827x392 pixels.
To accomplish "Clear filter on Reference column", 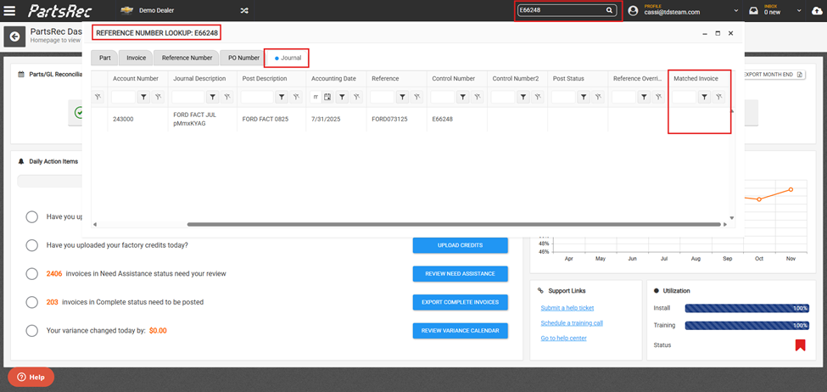I will click(x=417, y=97).
